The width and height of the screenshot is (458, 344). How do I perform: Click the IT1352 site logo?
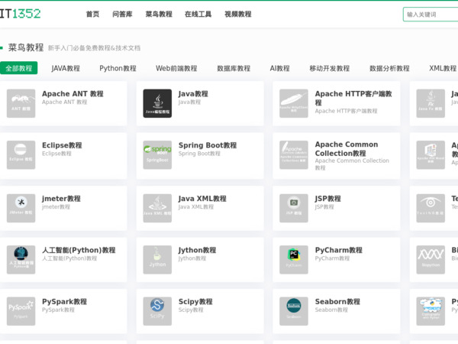(20, 14)
